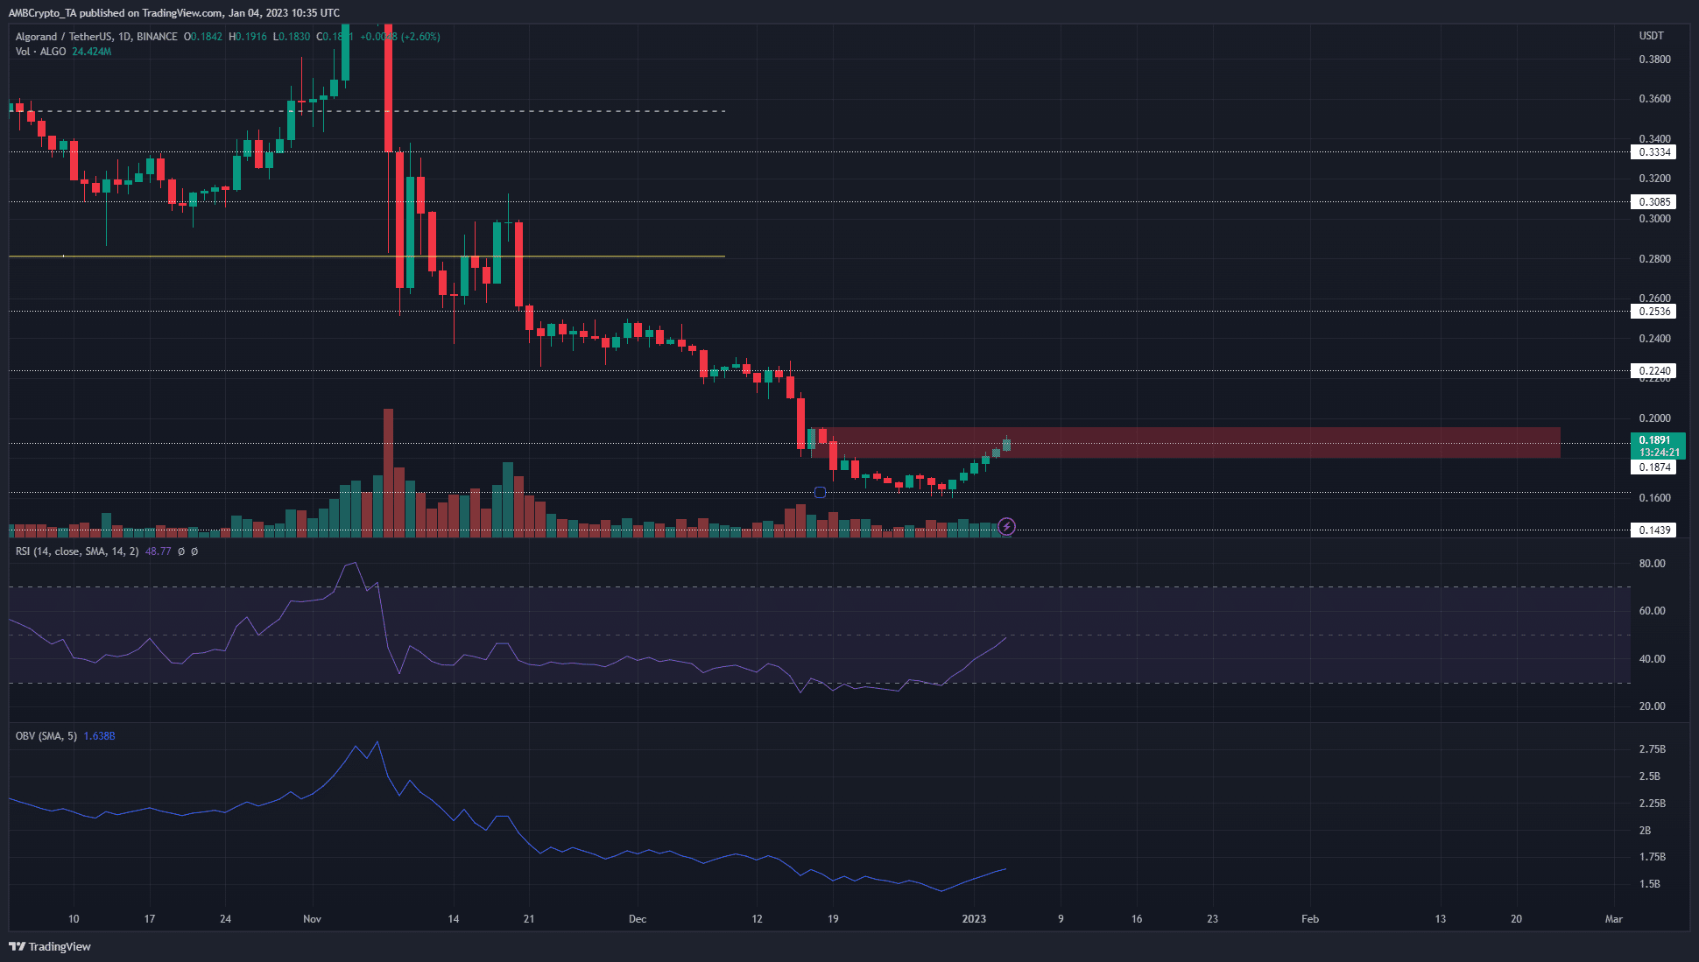Click the 0.3800 price axis tick
The image size is (1699, 962).
(1654, 60)
